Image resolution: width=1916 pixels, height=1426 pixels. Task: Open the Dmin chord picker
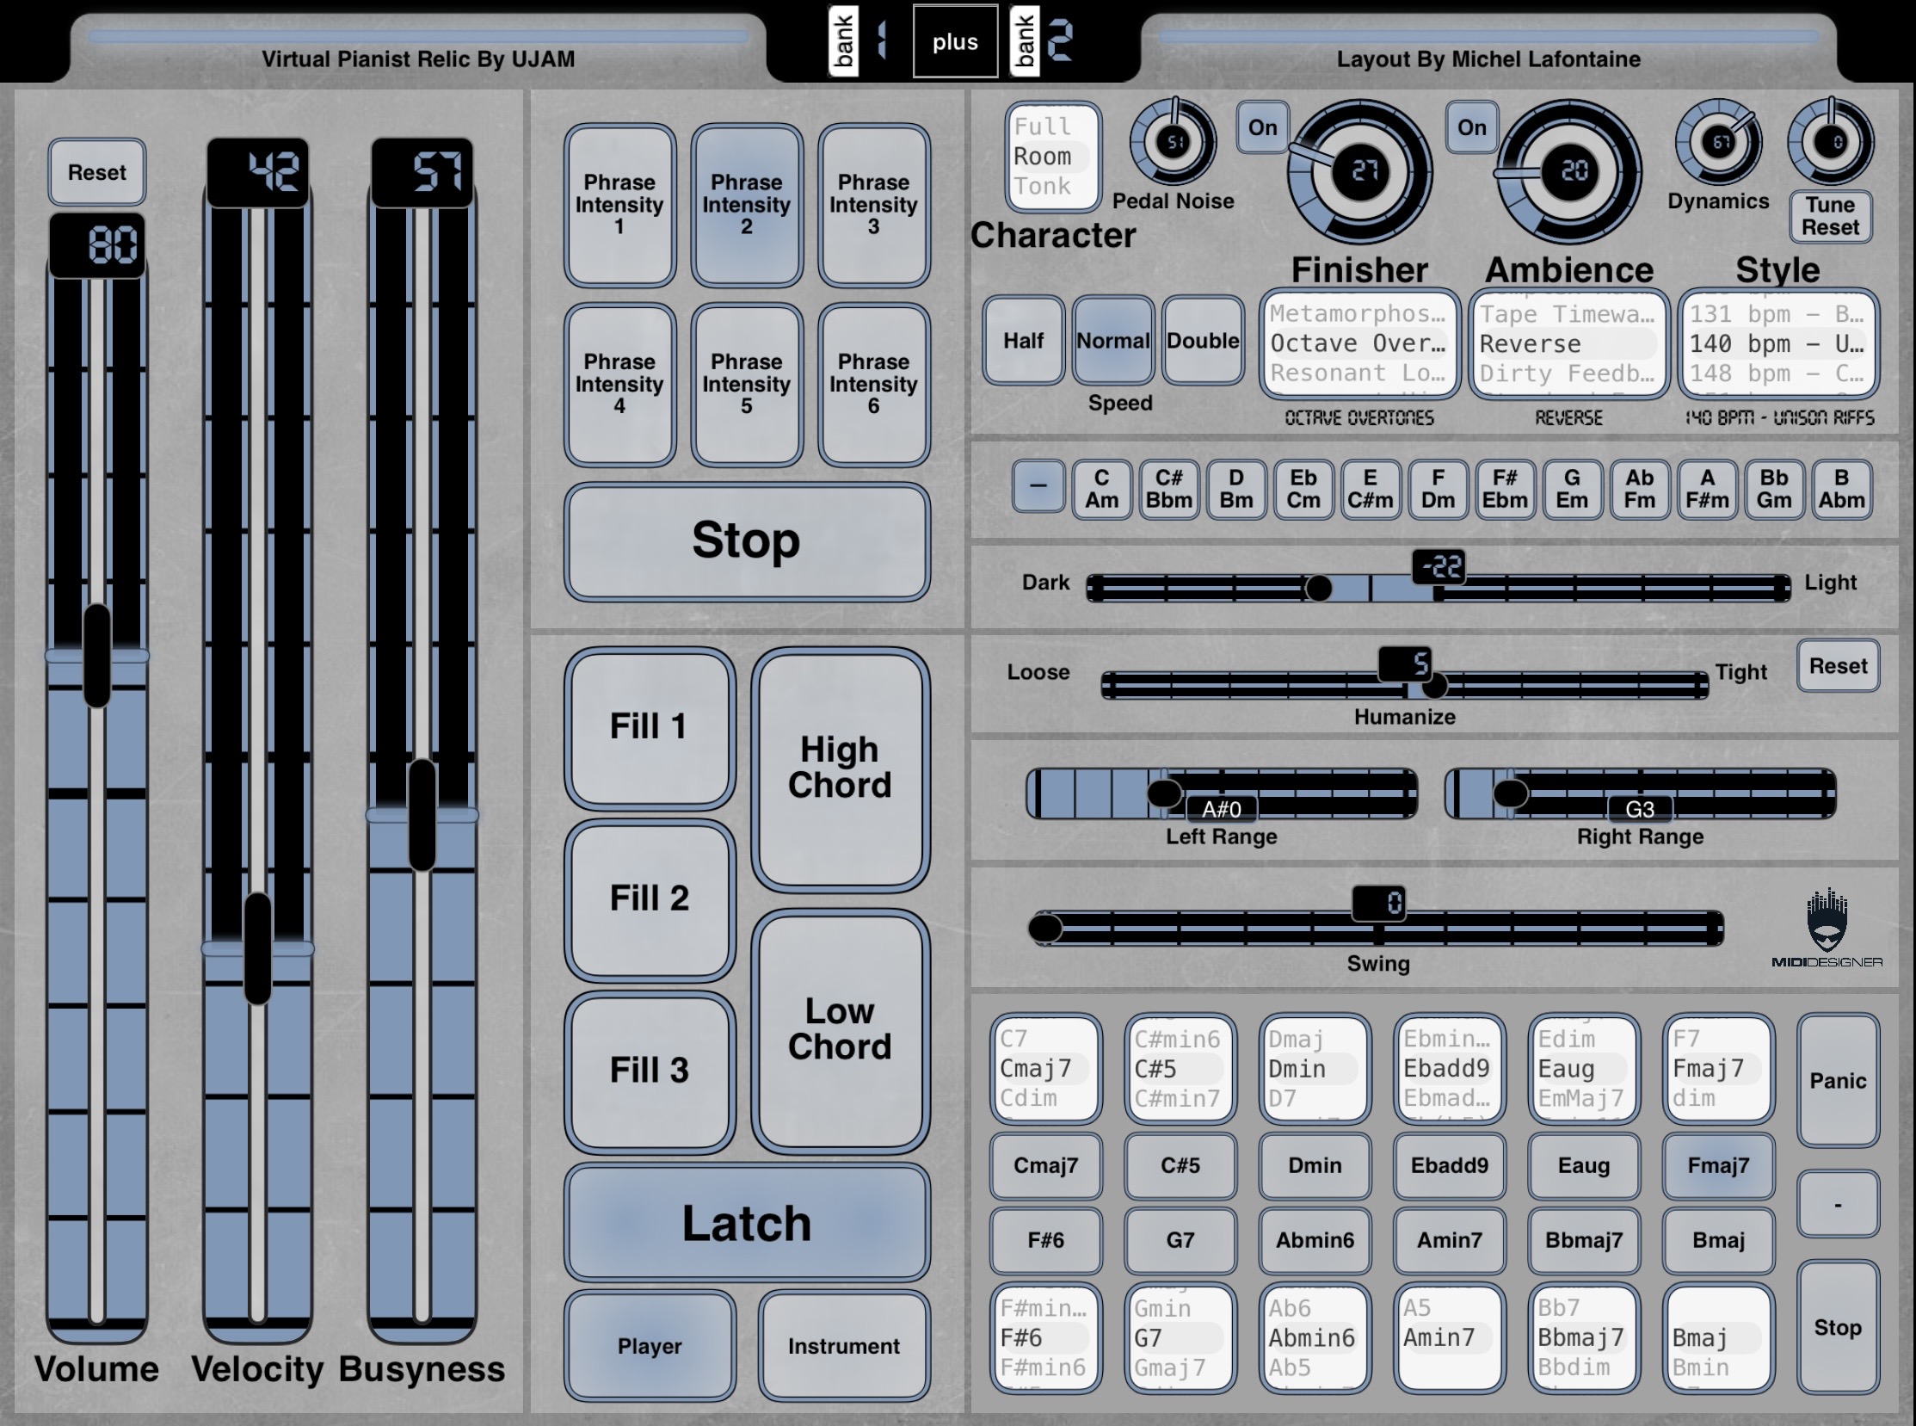[x=1315, y=1069]
